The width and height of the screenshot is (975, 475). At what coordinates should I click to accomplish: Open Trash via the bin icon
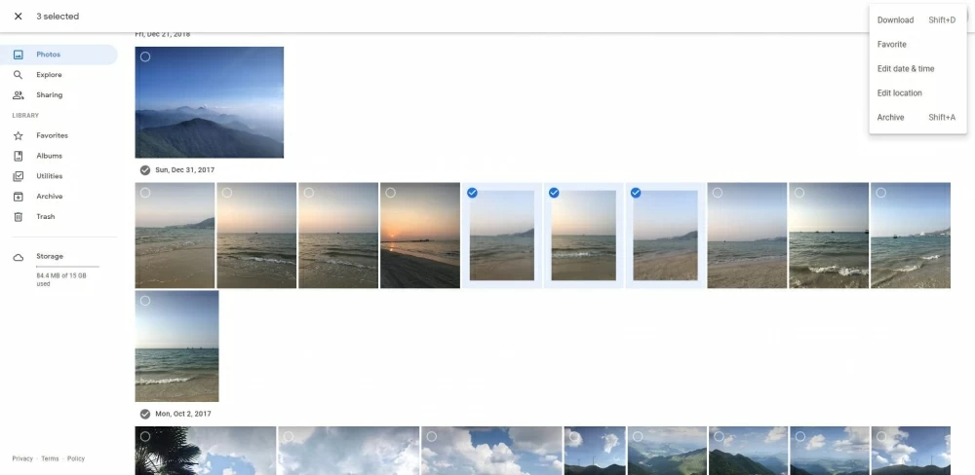pos(18,217)
